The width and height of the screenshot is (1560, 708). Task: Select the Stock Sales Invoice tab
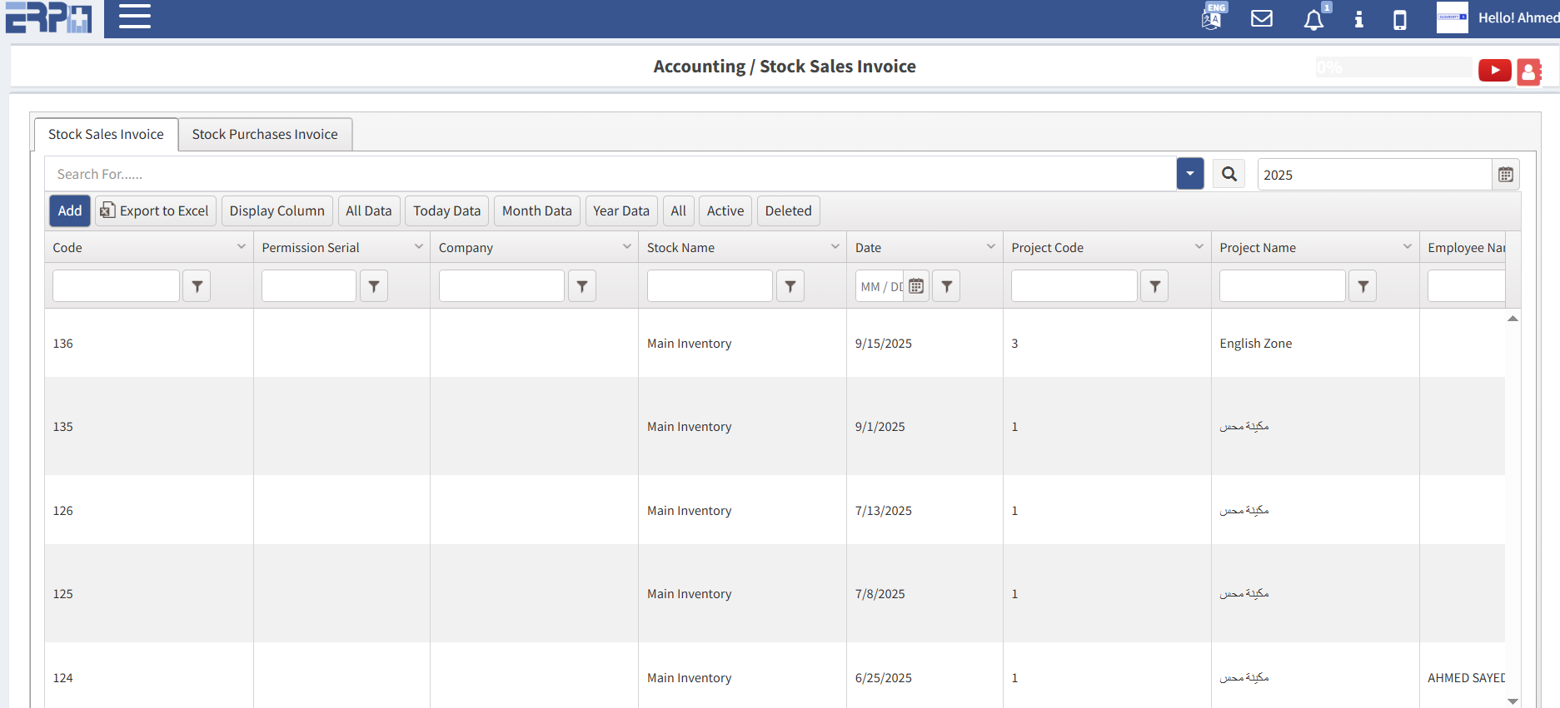106,135
